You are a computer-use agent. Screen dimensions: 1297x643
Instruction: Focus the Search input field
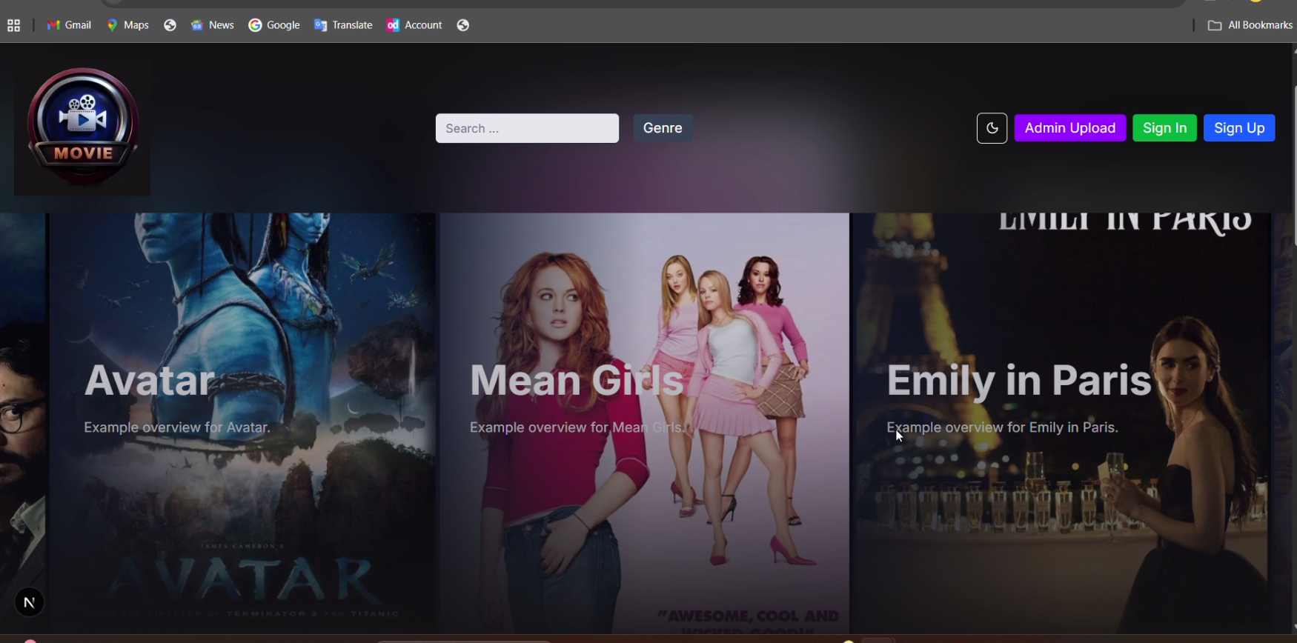527,128
